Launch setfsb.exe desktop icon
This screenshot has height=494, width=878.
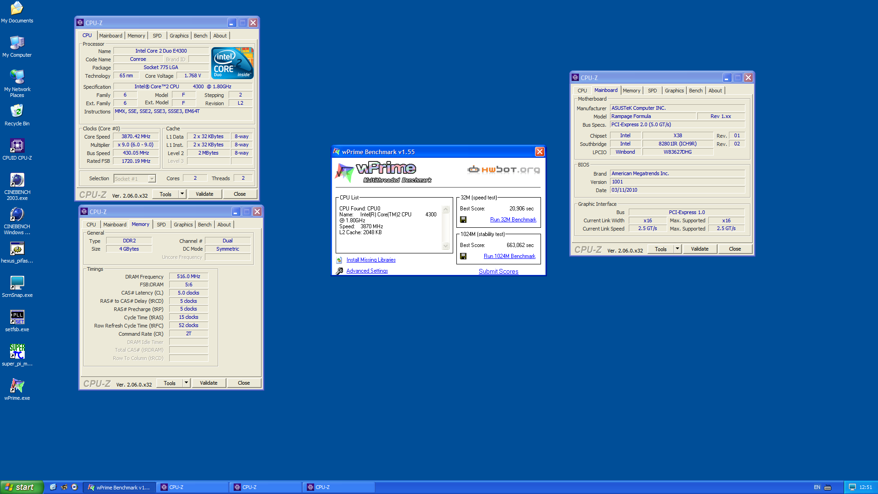coord(17,321)
